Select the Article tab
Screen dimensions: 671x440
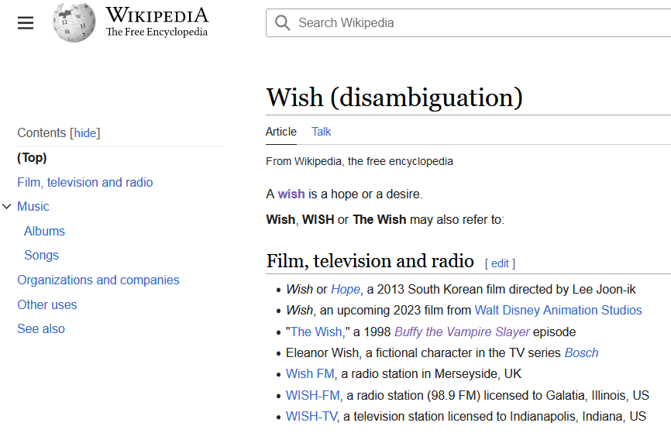point(281,132)
